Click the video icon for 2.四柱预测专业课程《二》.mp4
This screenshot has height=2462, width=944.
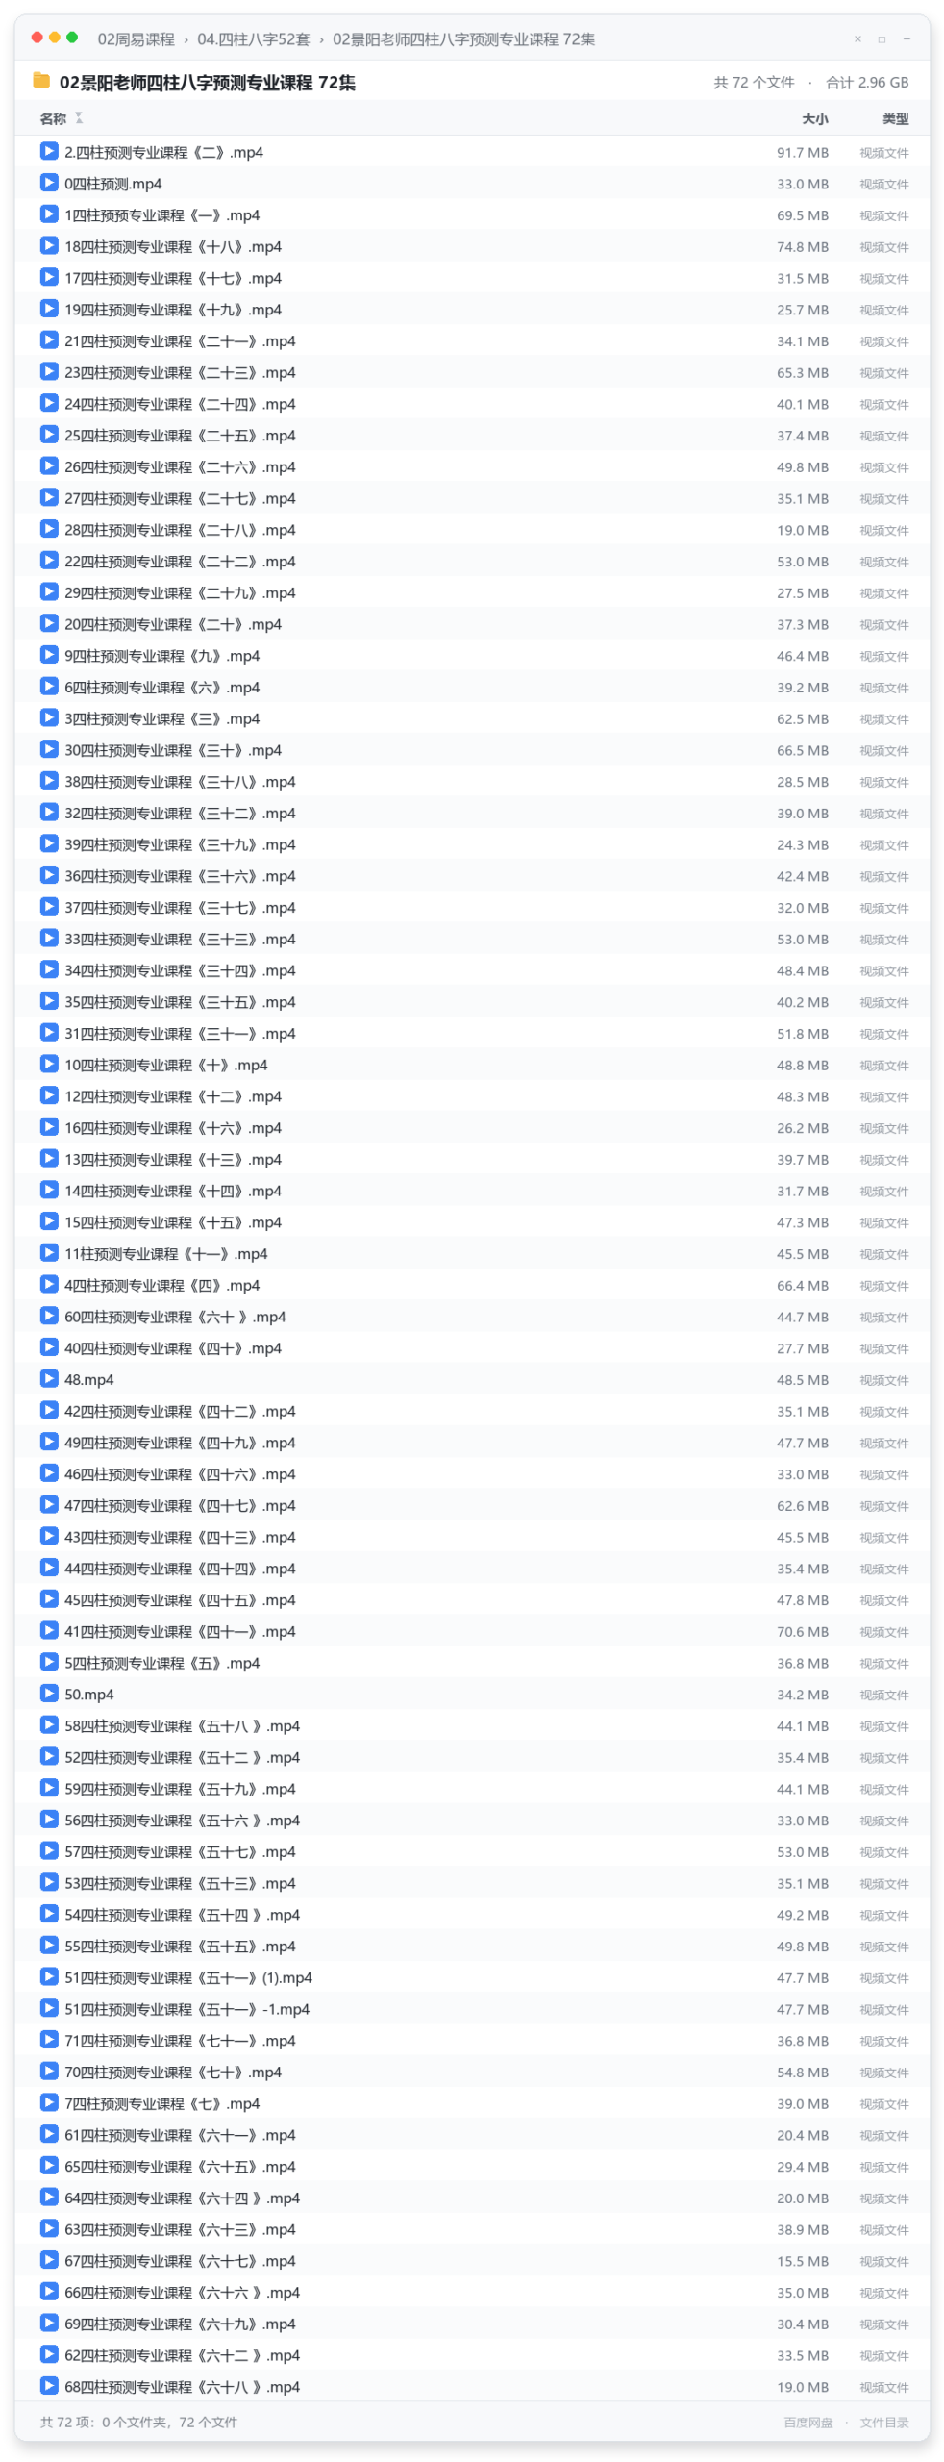[x=49, y=151]
